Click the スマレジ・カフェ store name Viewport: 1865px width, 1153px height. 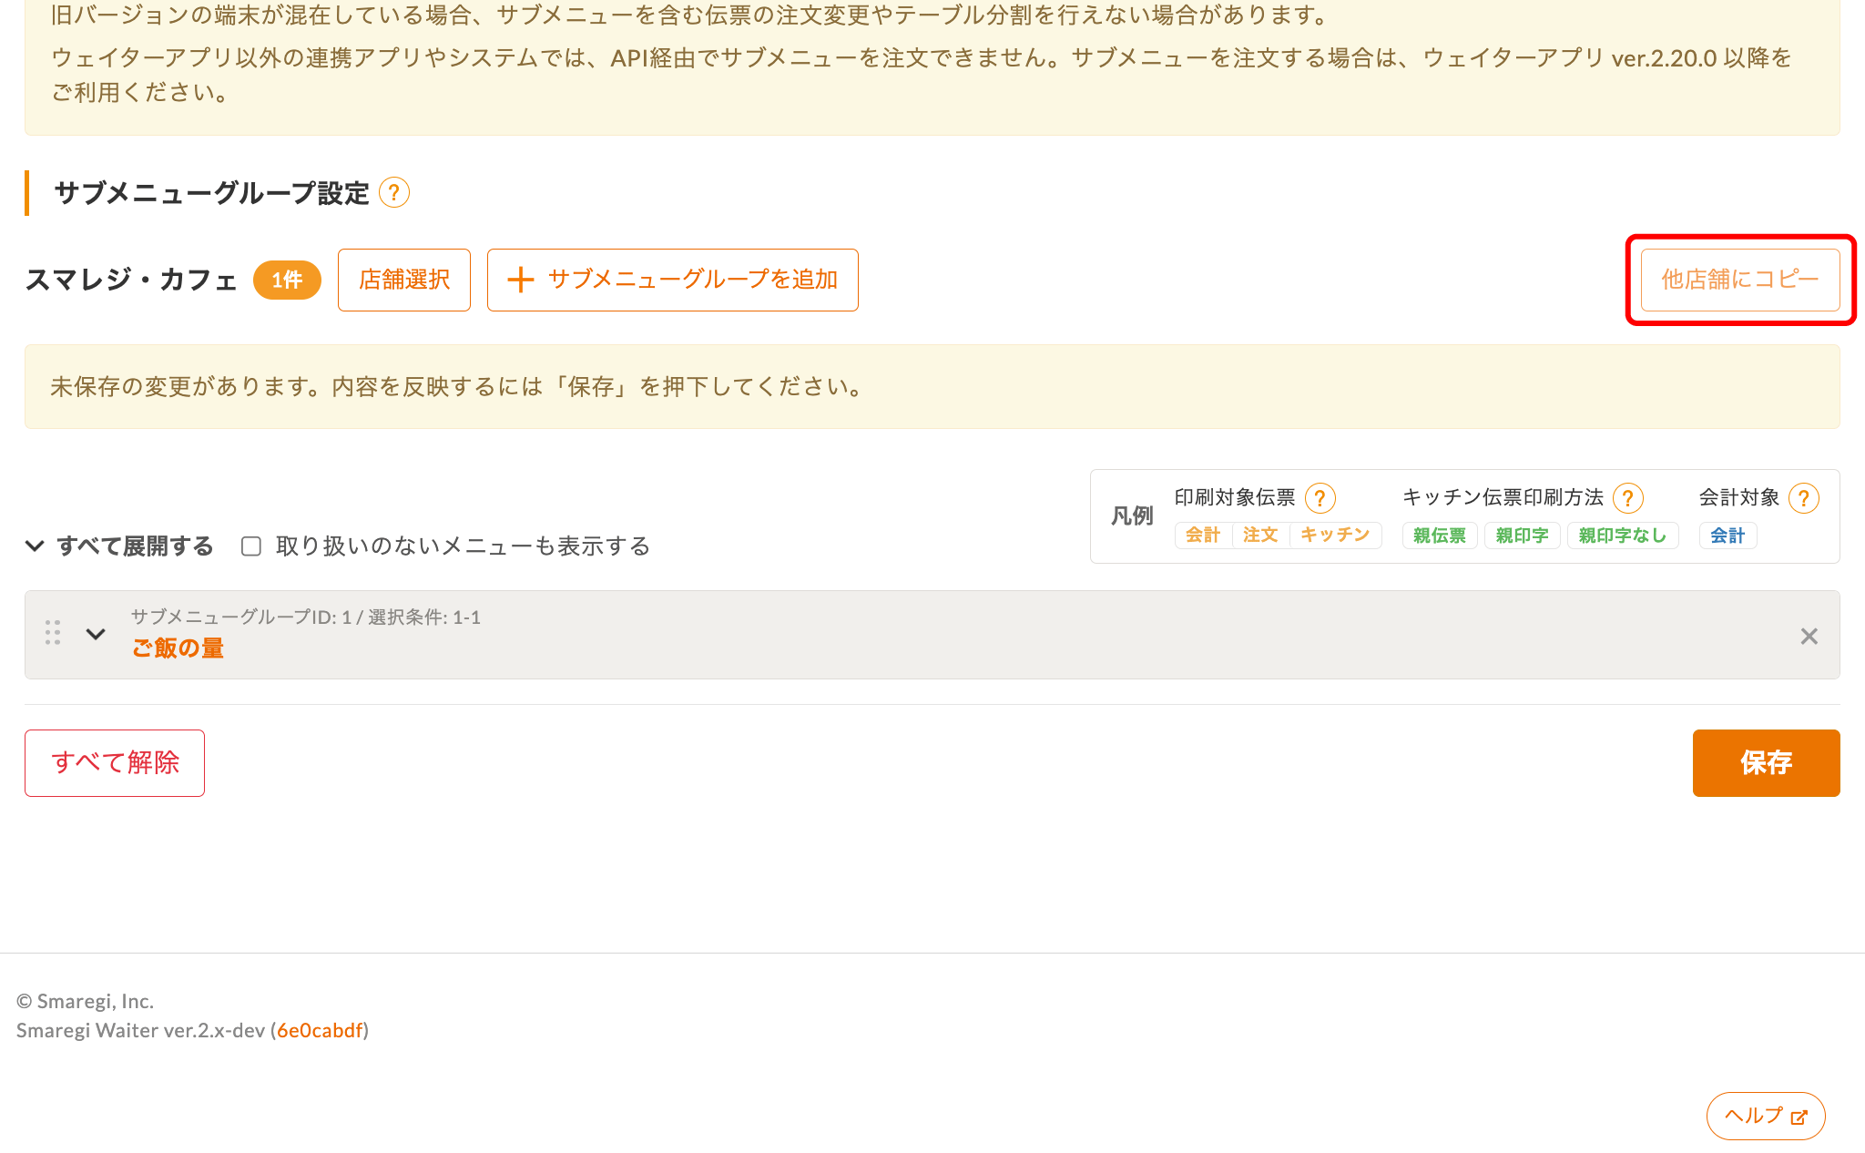click(131, 280)
